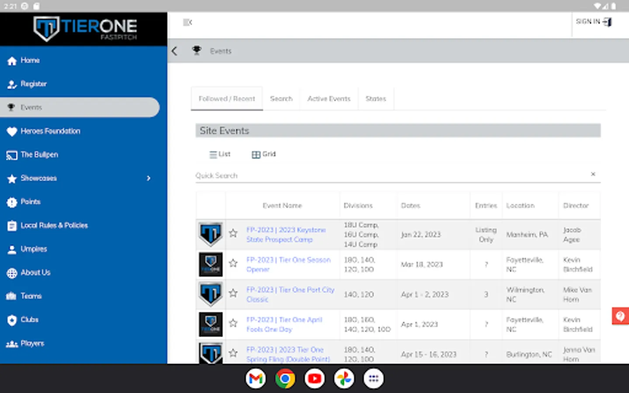Favorite the April Fools One Day star
Image resolution: width=629 pixels, height=393 pixels.
(x=233, y=323)
